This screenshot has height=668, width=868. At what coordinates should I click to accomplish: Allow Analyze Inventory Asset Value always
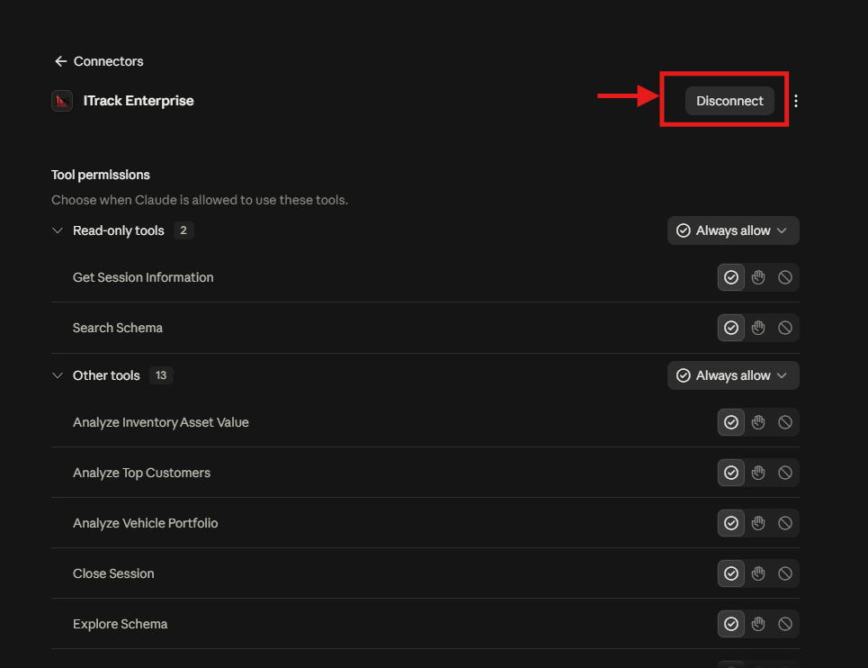(x=730, y=422)
